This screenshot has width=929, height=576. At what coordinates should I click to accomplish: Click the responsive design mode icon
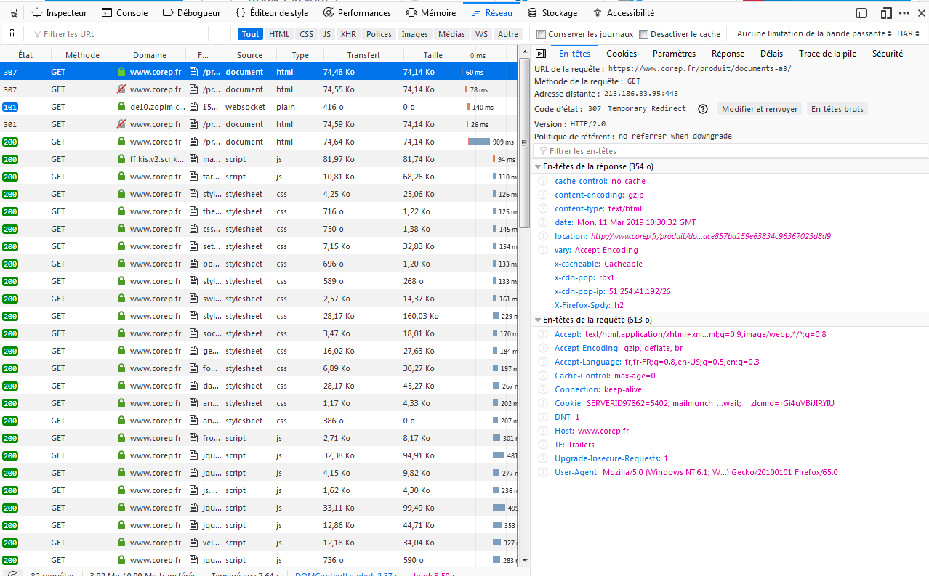(x=885, y=12)
